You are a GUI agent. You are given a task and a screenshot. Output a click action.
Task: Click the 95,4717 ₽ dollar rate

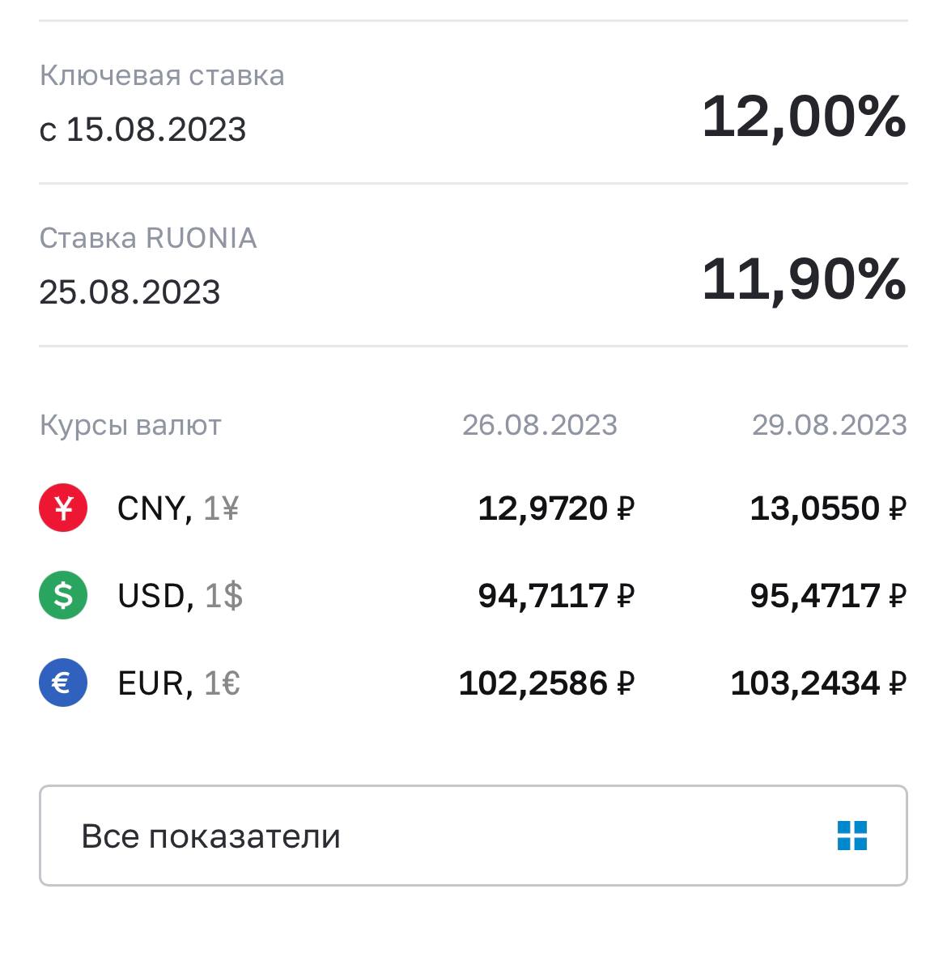coord(828,597)
